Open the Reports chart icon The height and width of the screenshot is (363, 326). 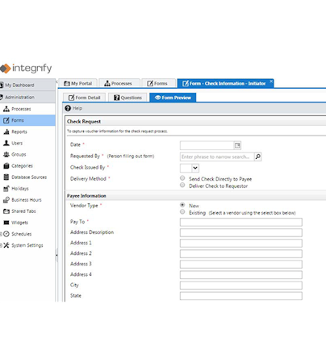[x=6, y=131]
